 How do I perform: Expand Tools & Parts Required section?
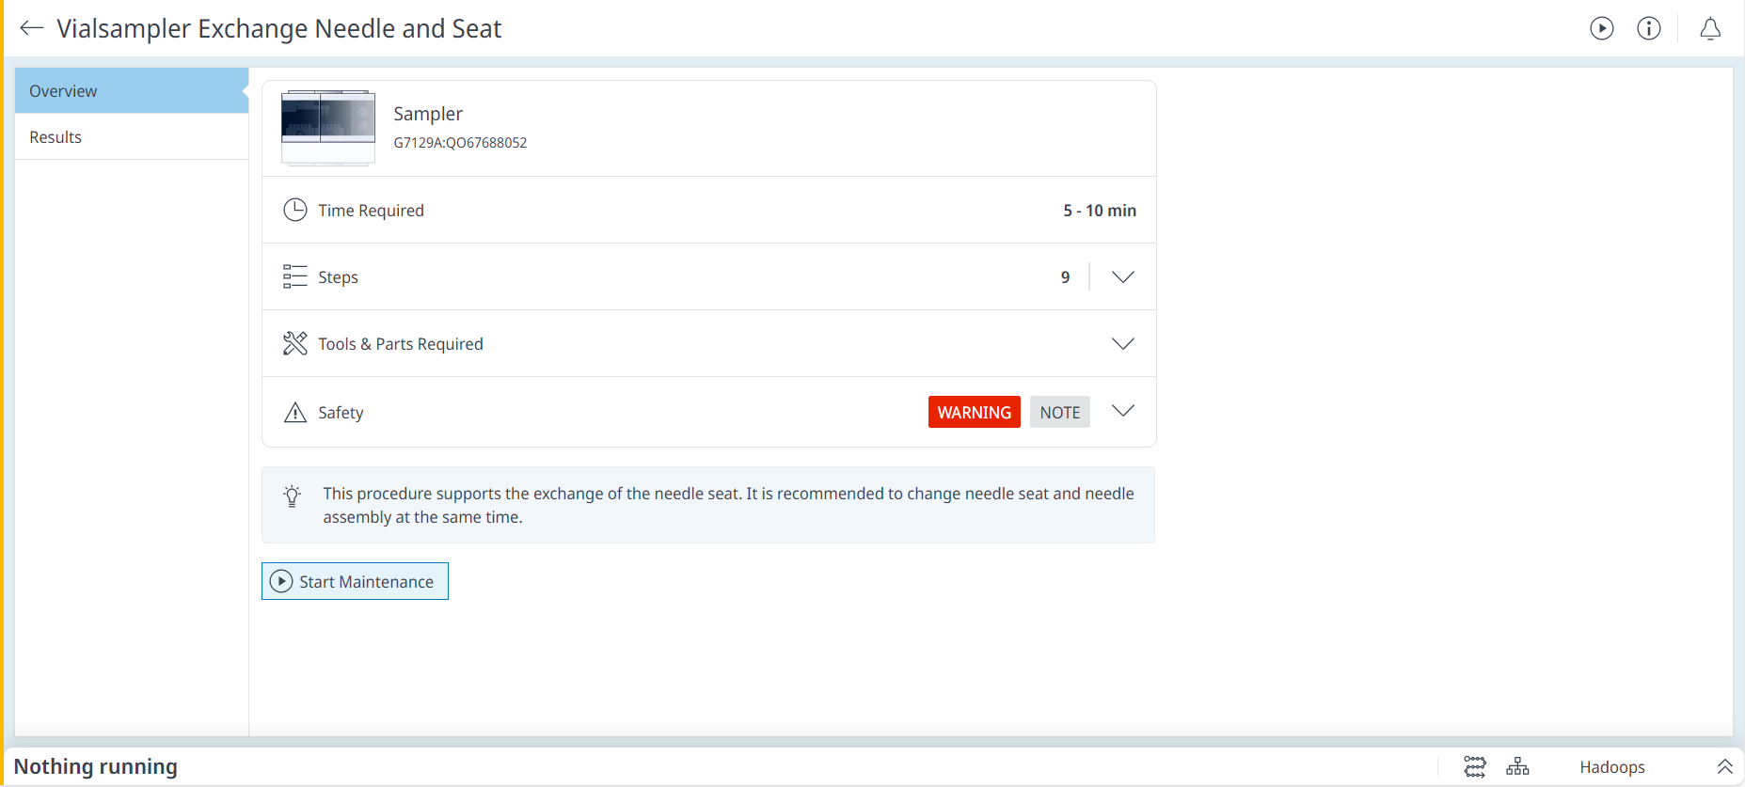click(x=1122, y=343)
